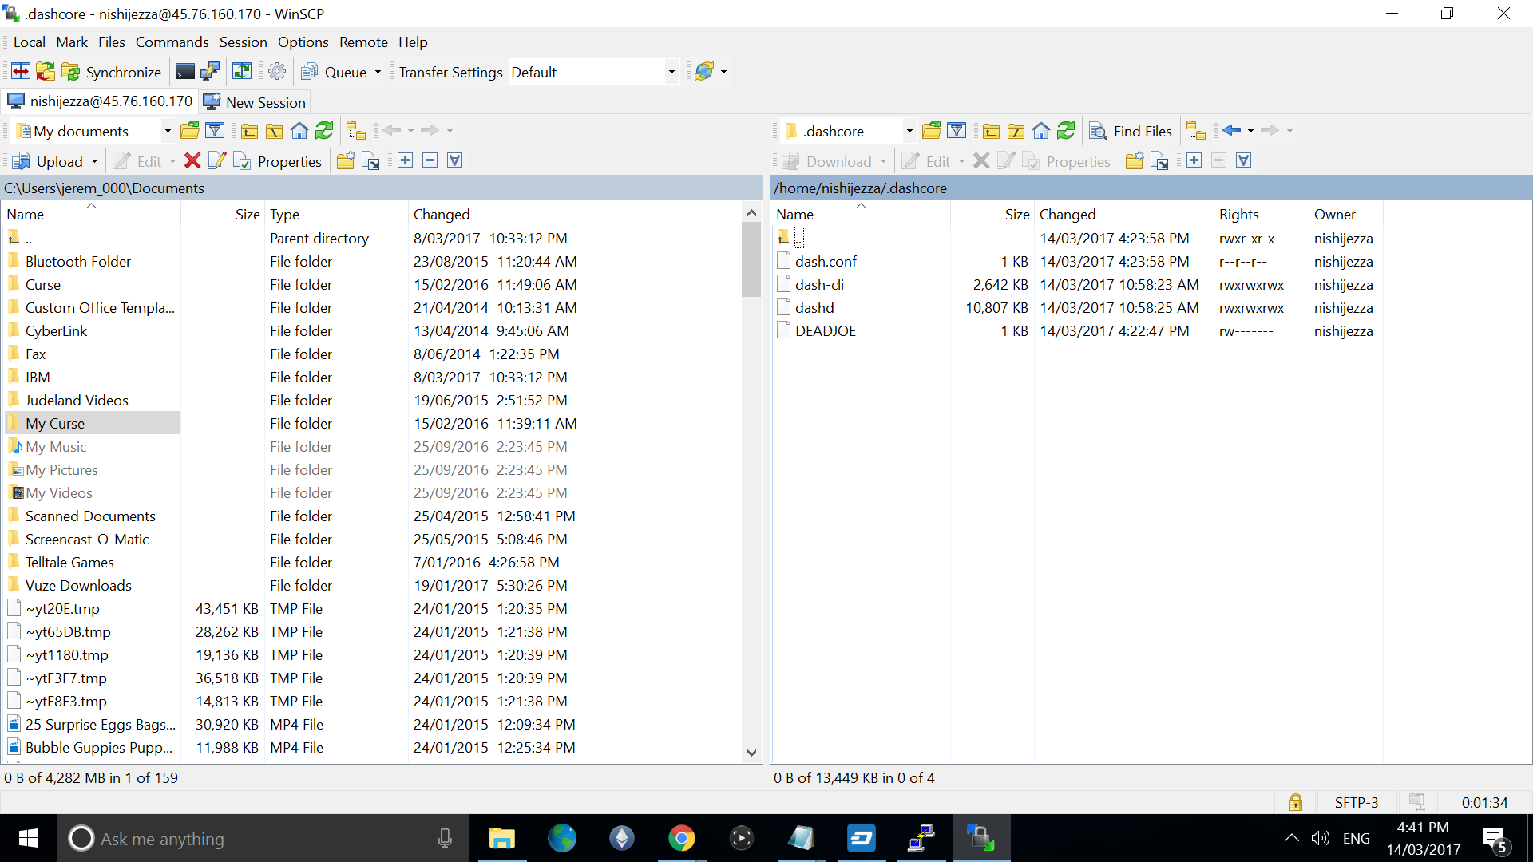Refresh the local panel

[x=324, y=130]
